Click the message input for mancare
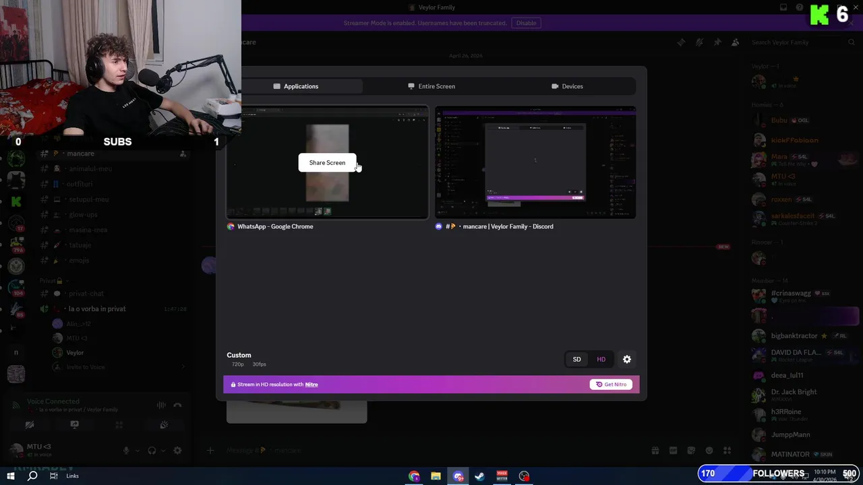Viewport: 863px width, 485px height. [x=431, y=450]
